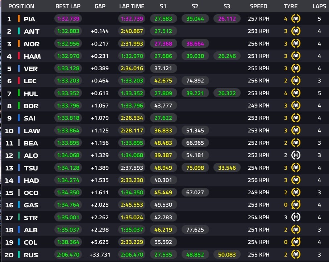Click RUS's medium tyre icon

click(296, 255)
